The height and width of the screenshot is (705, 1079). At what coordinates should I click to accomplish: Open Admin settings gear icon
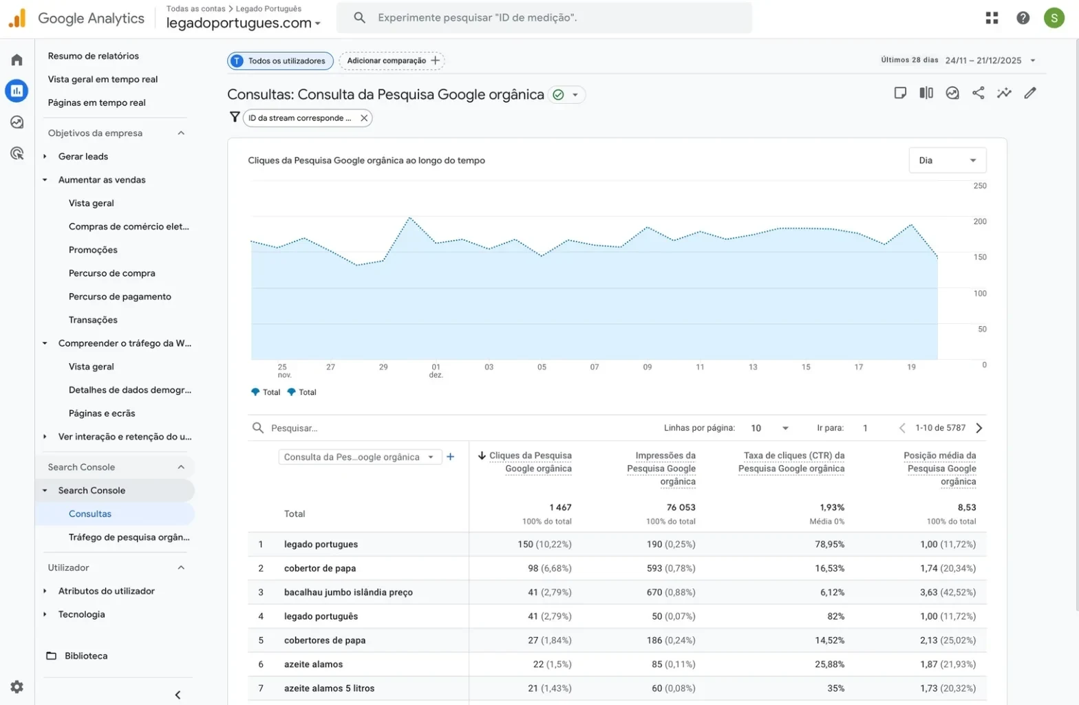pyautogui.click(x=17, y=686)
